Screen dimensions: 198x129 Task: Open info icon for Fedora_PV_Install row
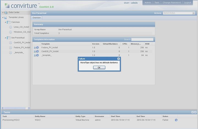37,48
